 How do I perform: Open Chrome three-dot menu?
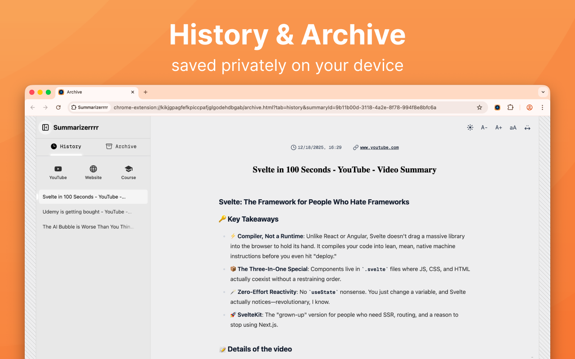[542, 107]
